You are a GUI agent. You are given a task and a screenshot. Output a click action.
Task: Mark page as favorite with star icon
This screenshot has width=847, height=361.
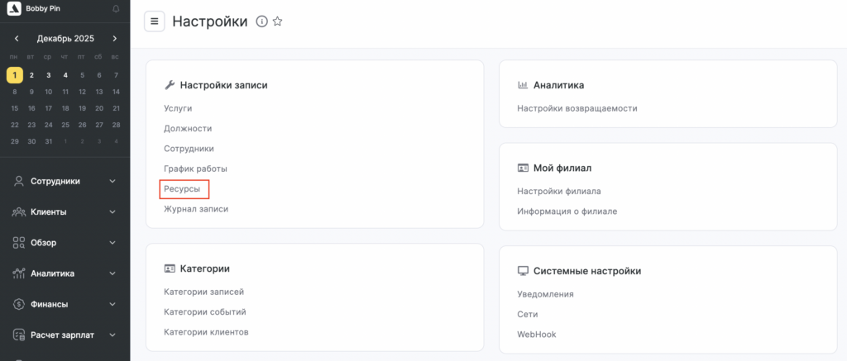click(x=277, y=21)
